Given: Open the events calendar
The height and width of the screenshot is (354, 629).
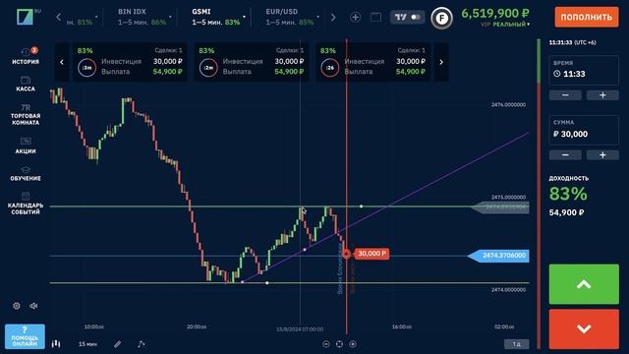Looking at the screenshot, I should tap(26, 204).
